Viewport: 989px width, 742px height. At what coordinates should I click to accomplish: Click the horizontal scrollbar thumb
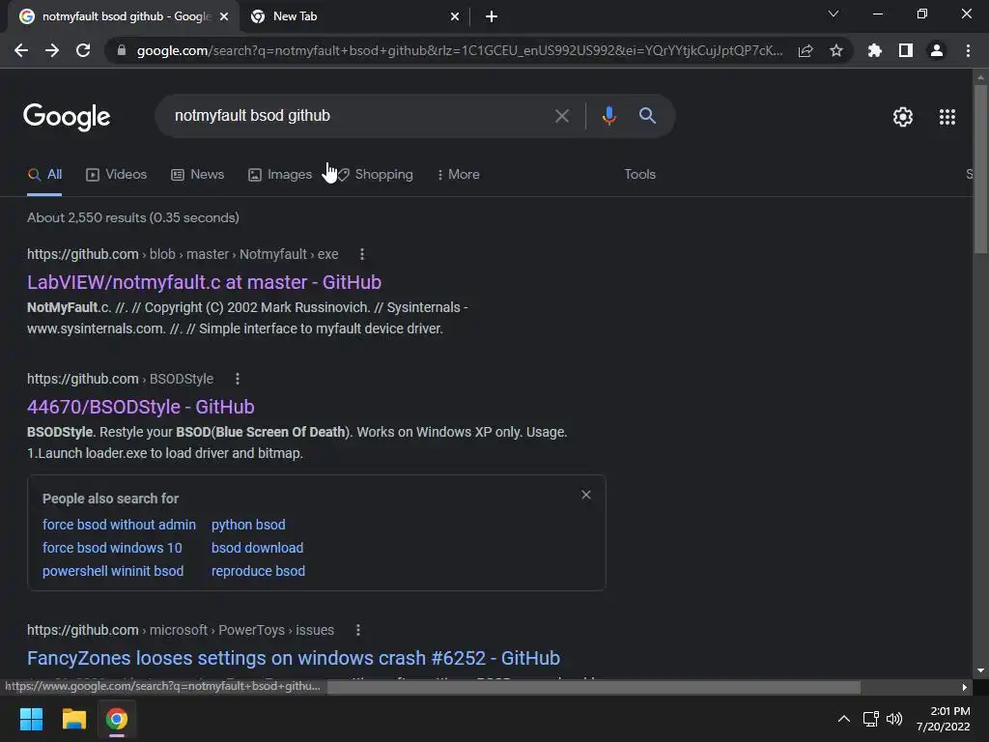click(x=594, y=687)
